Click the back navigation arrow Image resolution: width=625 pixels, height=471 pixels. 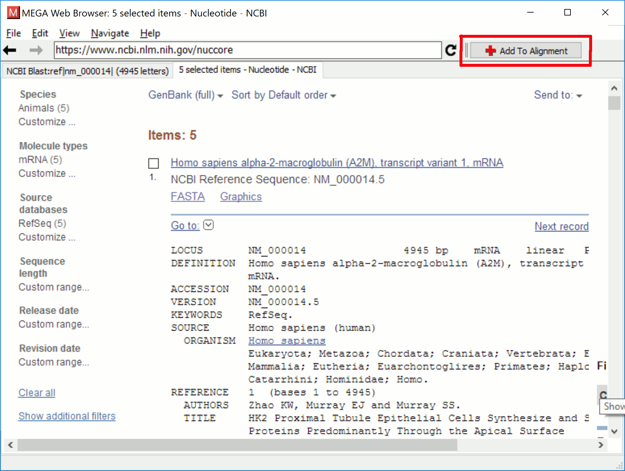click(x=10, y=50)
